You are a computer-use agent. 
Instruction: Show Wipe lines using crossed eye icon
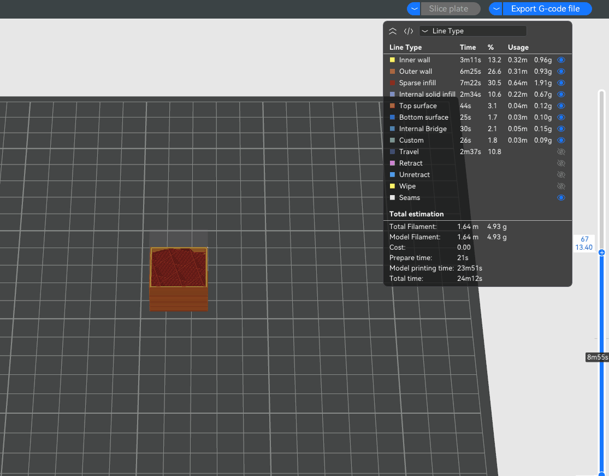pos(561,186)
